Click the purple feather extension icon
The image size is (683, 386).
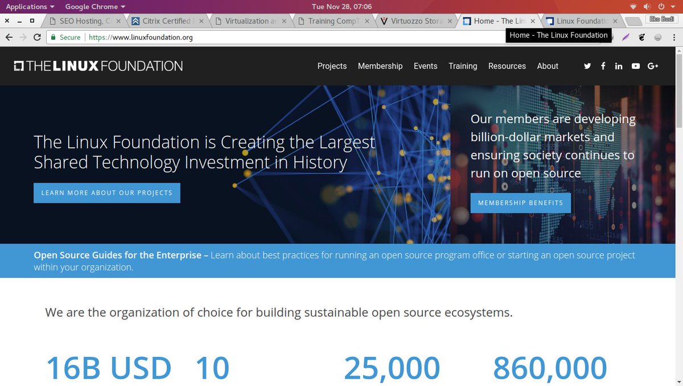[x=626, y=37]
